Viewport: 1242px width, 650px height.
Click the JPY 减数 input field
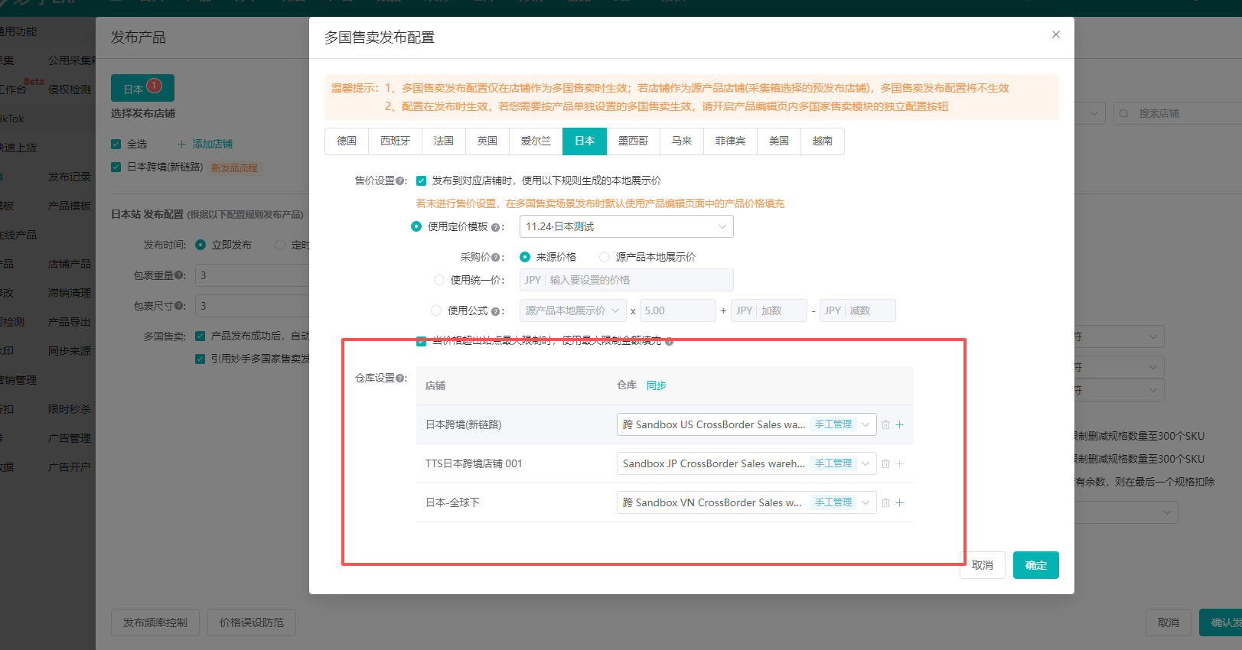coord(858,310)
